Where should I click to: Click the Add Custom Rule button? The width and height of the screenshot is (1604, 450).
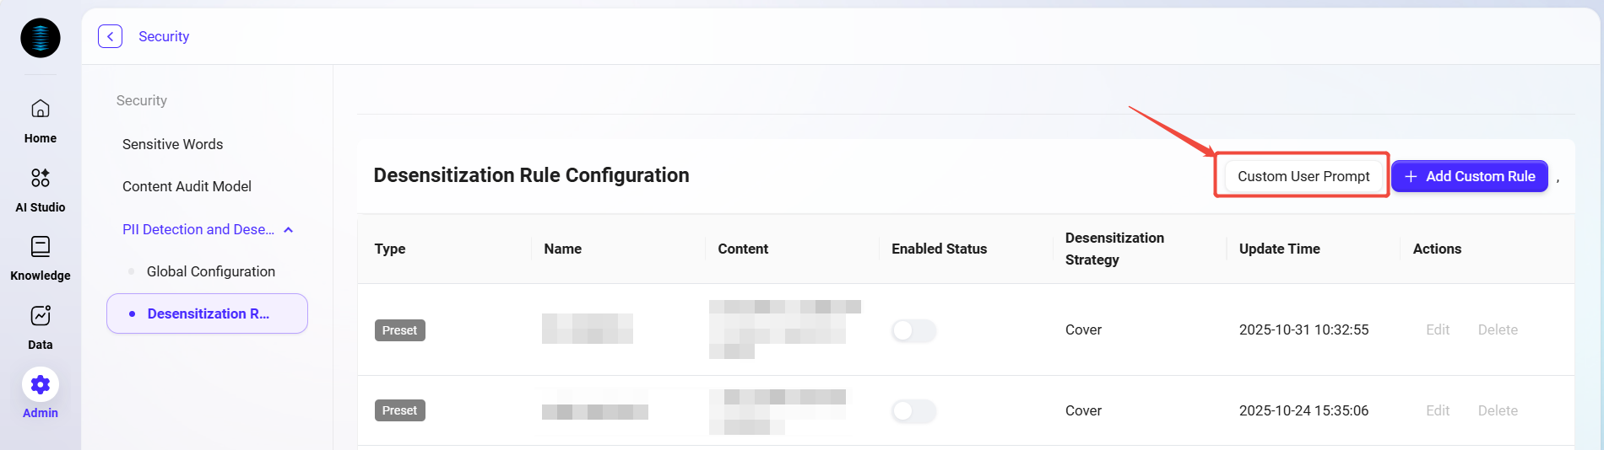pyautogui.click(x=1470, y=176)
